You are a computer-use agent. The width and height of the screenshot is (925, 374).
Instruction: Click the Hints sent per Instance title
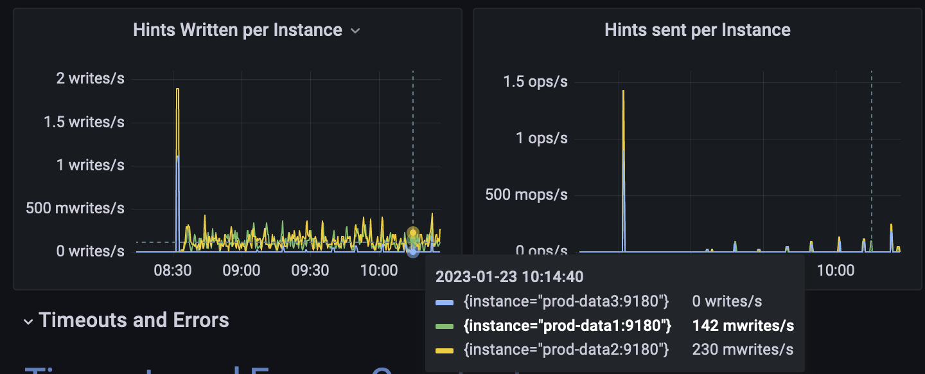click(x=696, y=29)
